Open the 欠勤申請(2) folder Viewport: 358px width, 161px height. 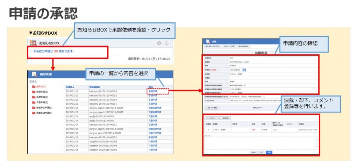pyautogui.click(x=40, y=102)
